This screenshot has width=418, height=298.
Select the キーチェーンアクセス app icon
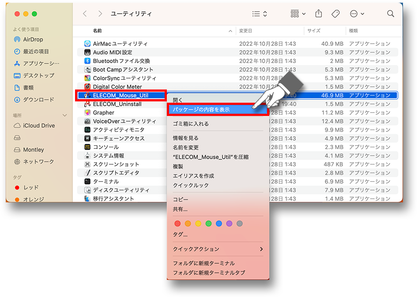(x=87, y=138)
